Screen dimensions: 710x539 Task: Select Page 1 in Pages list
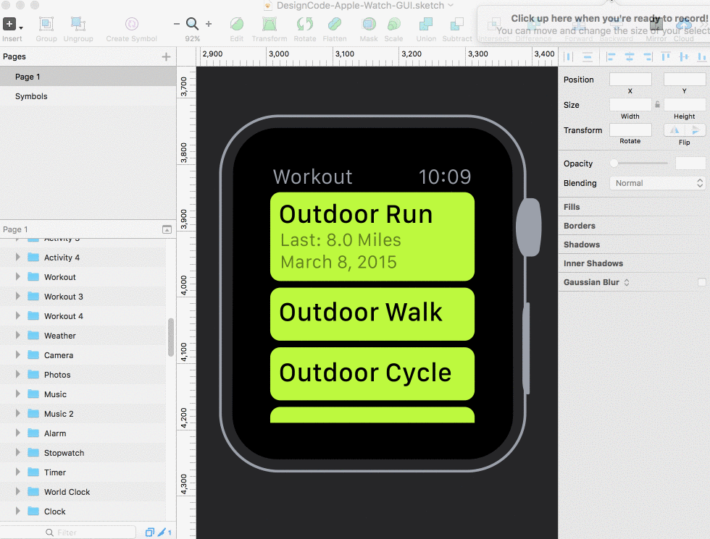point(28,77)
